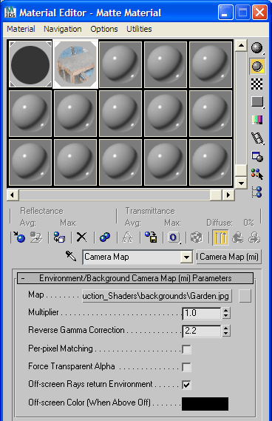Click sample slots left scroll arrow
272x421 pixels.
pyautogui.click(x=13, y=195)
